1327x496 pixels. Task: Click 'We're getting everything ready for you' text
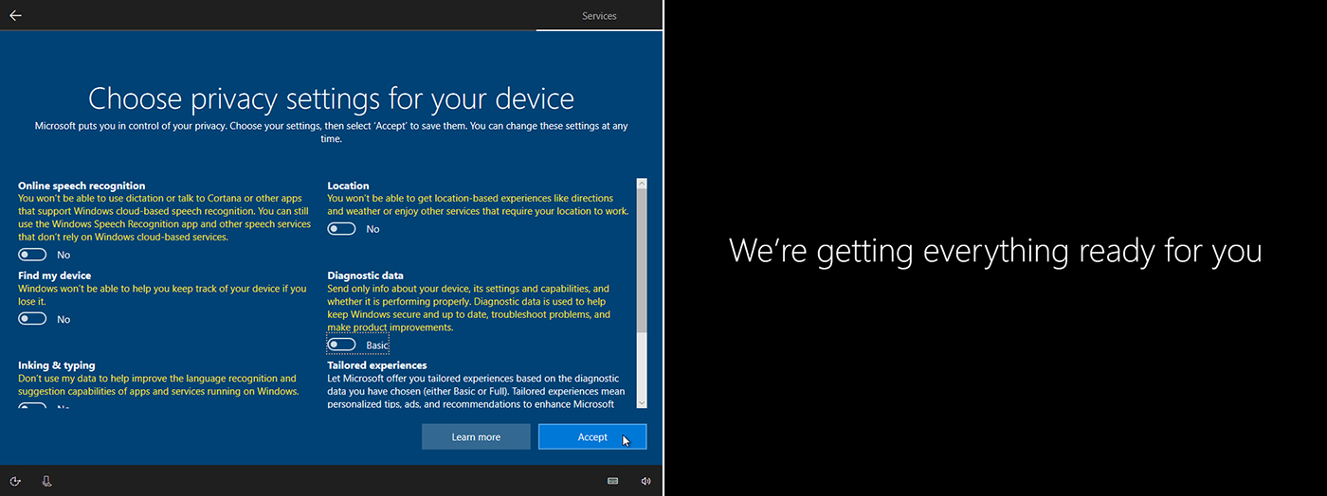pyautogui.click(x=995, y=251)
